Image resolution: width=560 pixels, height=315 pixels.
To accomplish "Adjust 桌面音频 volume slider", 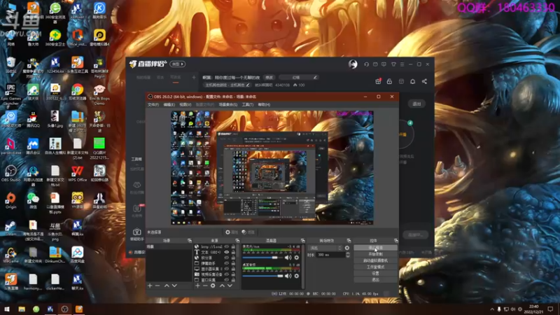I will coord(262,276).
